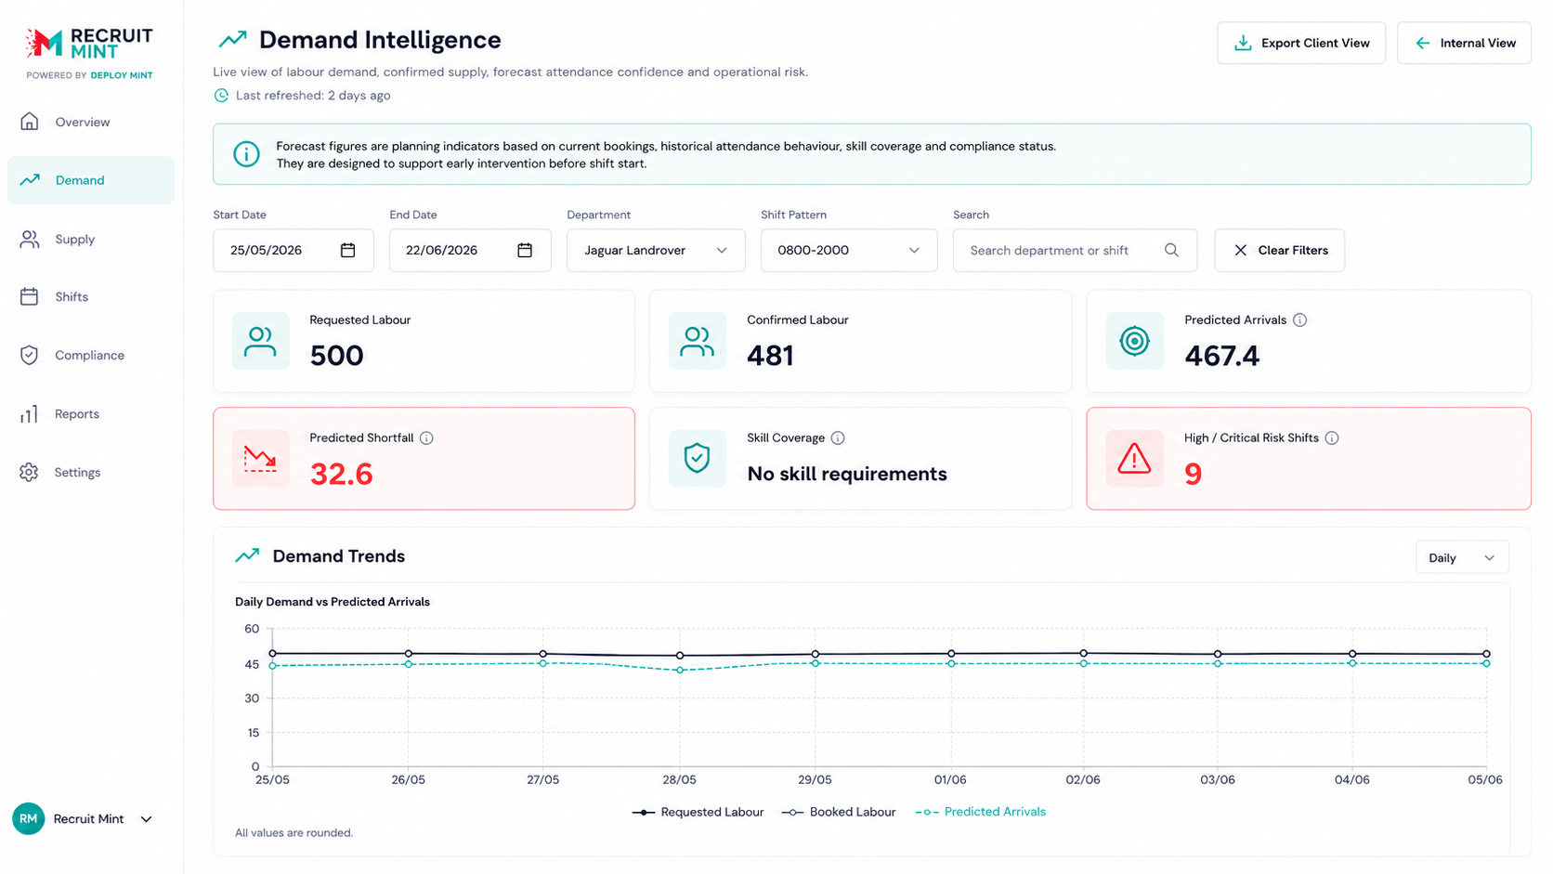
Task: Click the Reports bar chart icon
Action: pos(30,413)
